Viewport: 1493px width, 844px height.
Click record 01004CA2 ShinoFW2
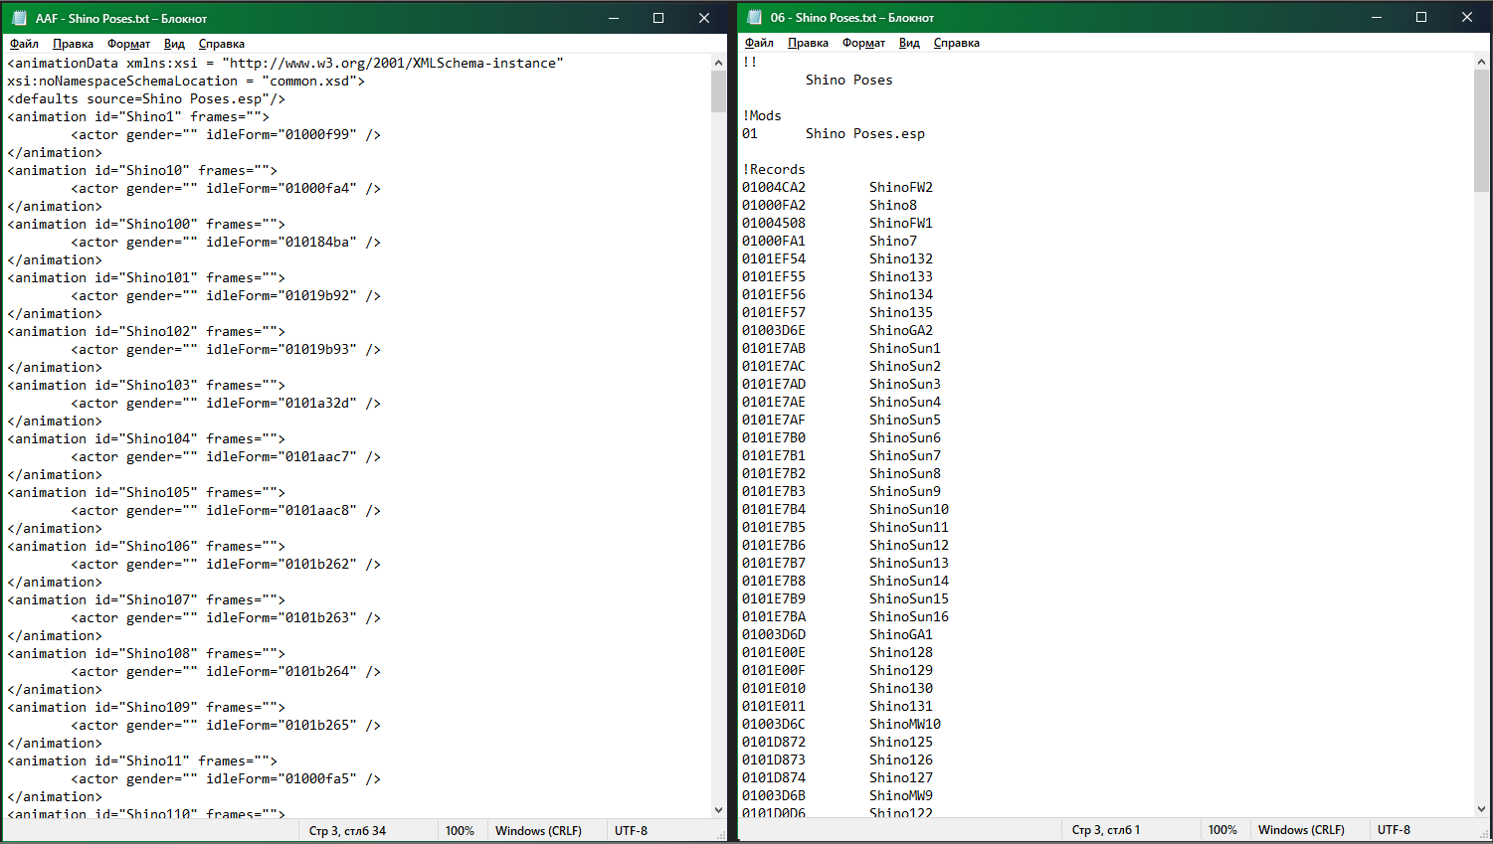click(838, 187)
